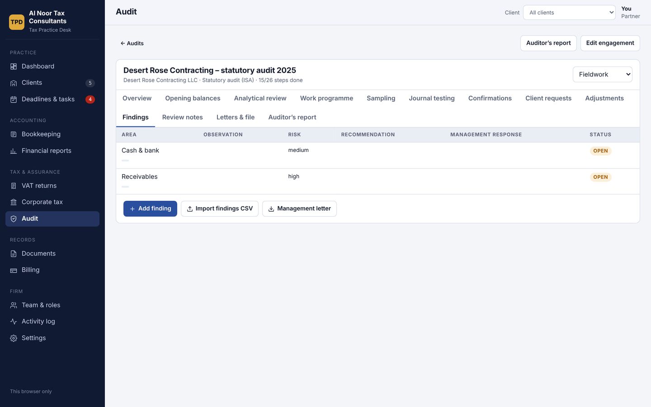The width and height of the screenshot is (651, 407).
Task: Click the Financial reports chart icon
Action: (x=14, y=151)
